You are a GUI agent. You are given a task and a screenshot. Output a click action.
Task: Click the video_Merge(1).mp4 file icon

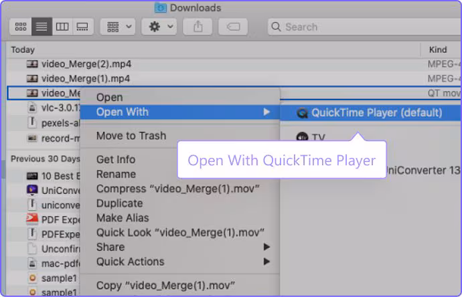coord(32,78)
